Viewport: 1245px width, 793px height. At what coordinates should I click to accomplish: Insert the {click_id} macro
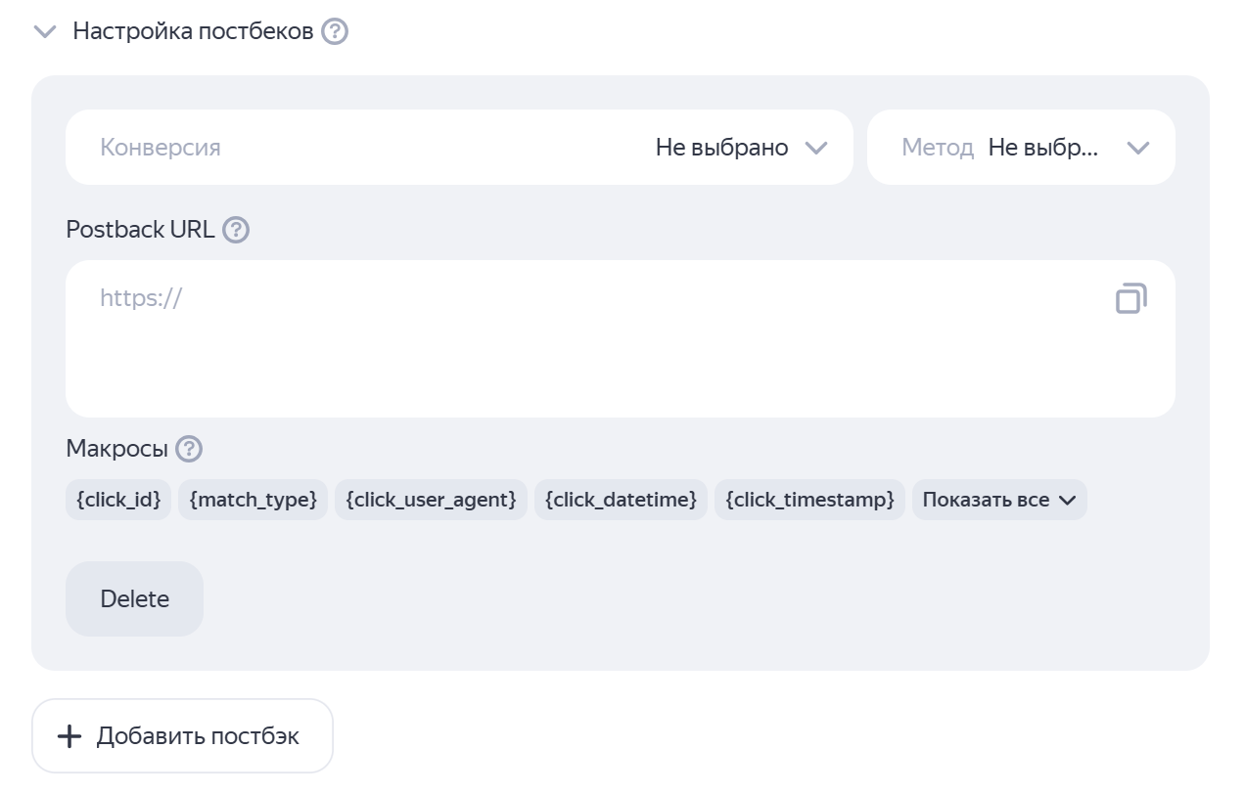(x=118, y=500)
